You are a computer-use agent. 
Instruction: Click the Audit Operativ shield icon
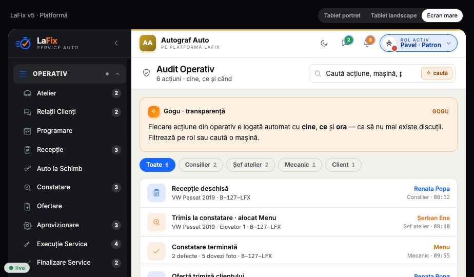[146, 72]
